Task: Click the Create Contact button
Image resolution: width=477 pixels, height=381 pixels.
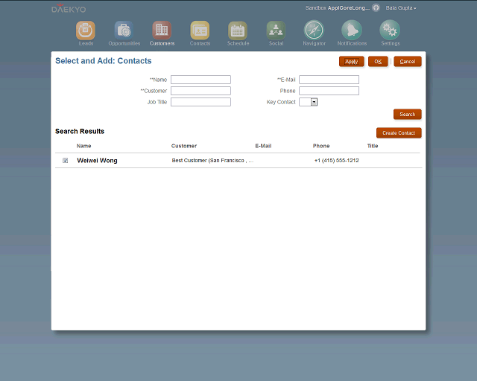Action: 399,132
